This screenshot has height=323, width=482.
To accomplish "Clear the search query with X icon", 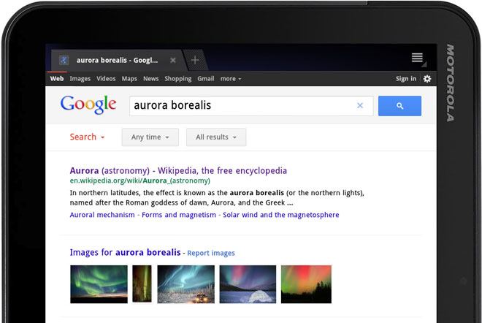I will [x=360, y=105].
